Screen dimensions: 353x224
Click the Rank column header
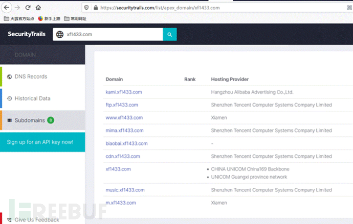point(190,79)
